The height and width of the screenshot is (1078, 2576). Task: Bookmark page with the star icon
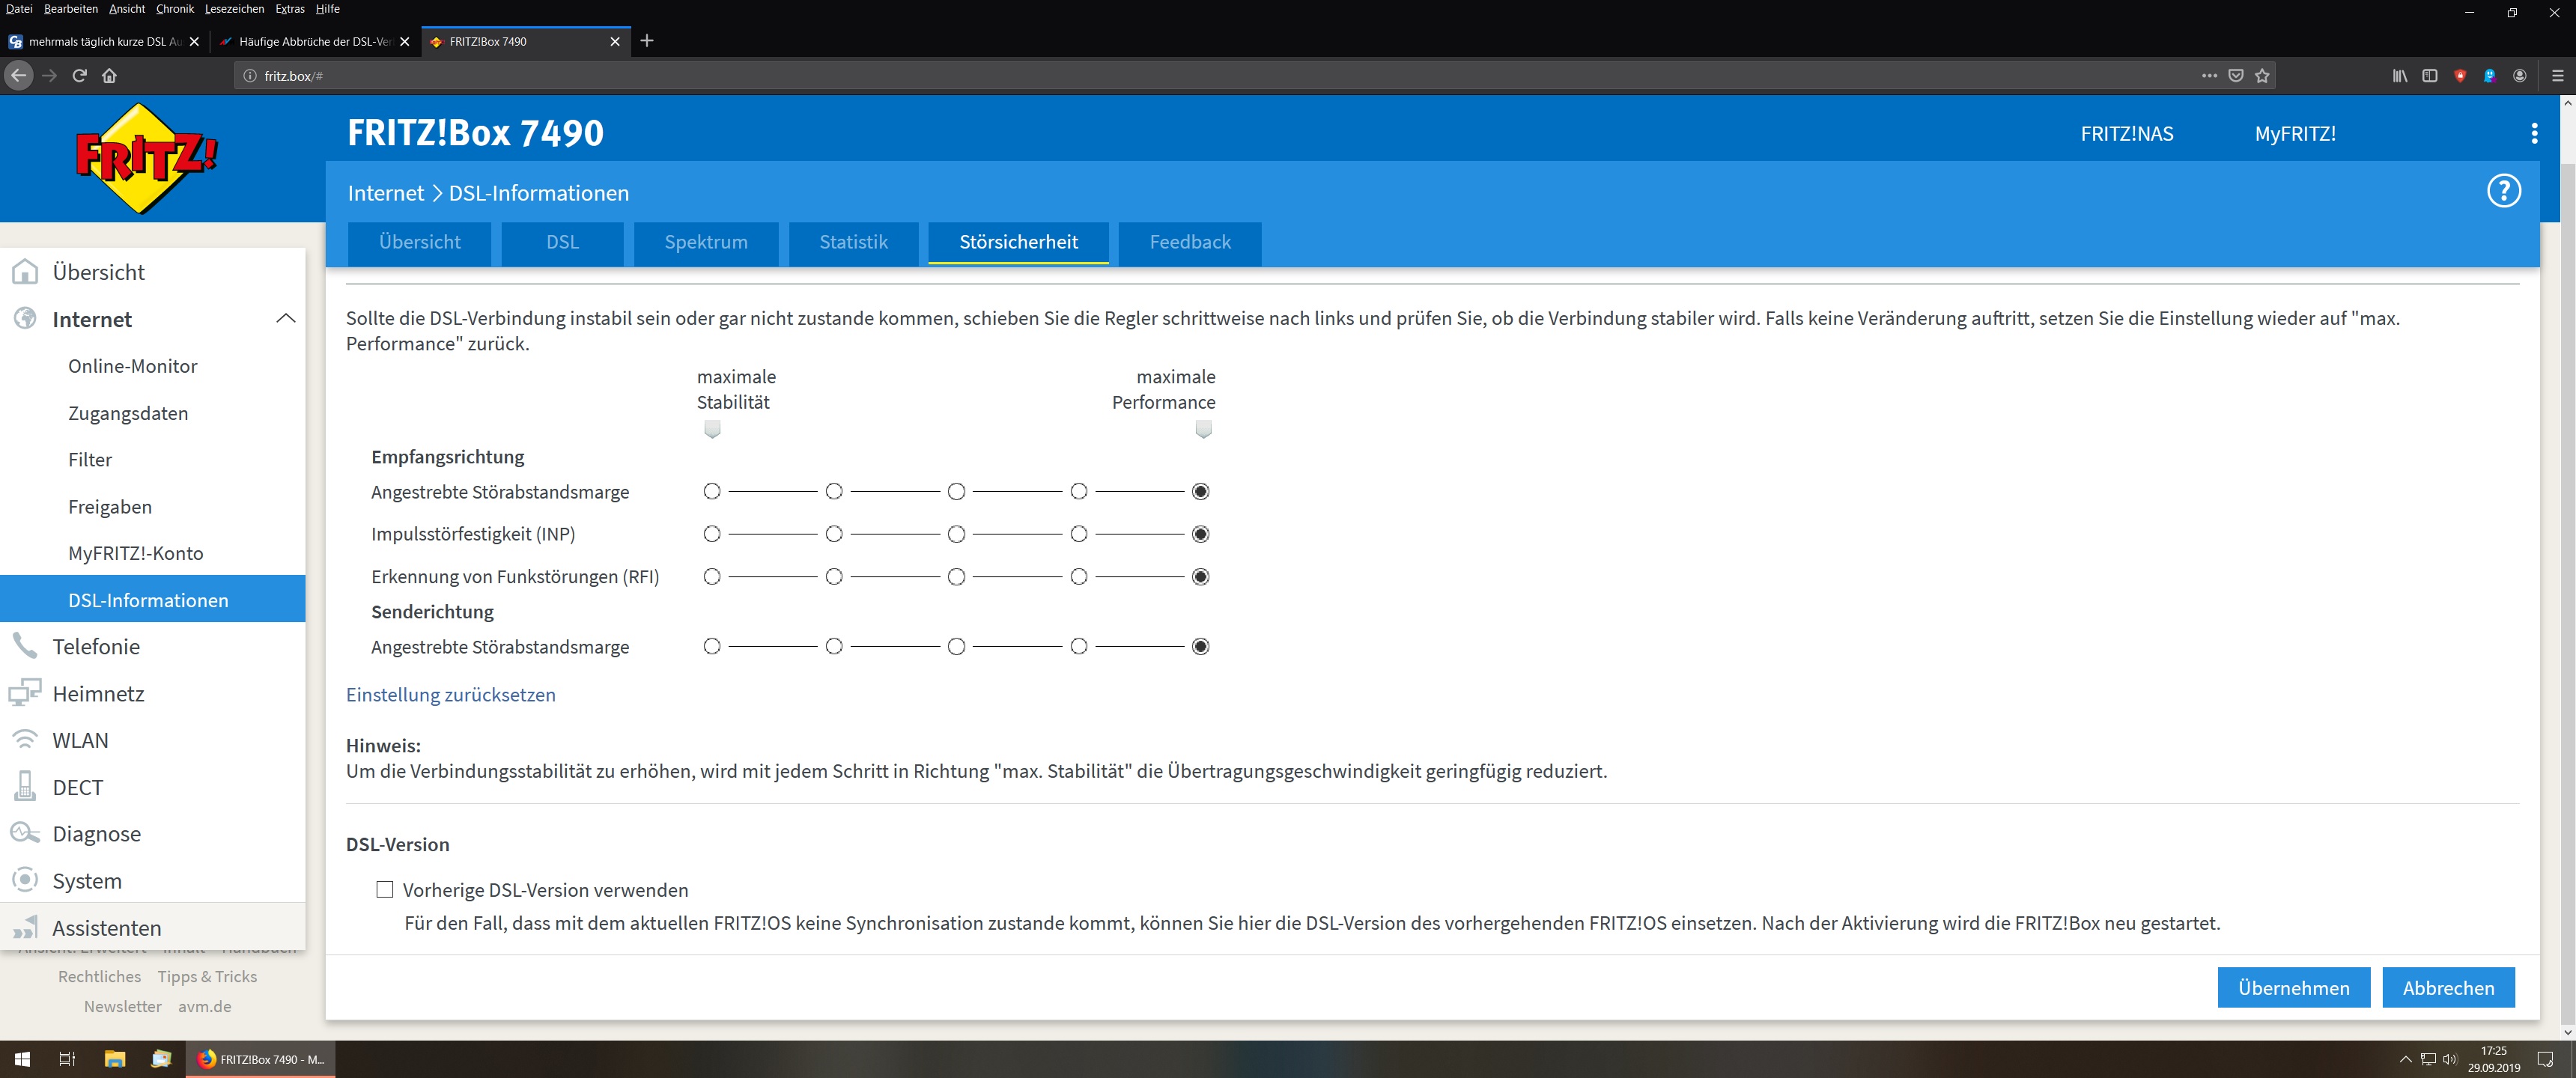click(2262, 76)
